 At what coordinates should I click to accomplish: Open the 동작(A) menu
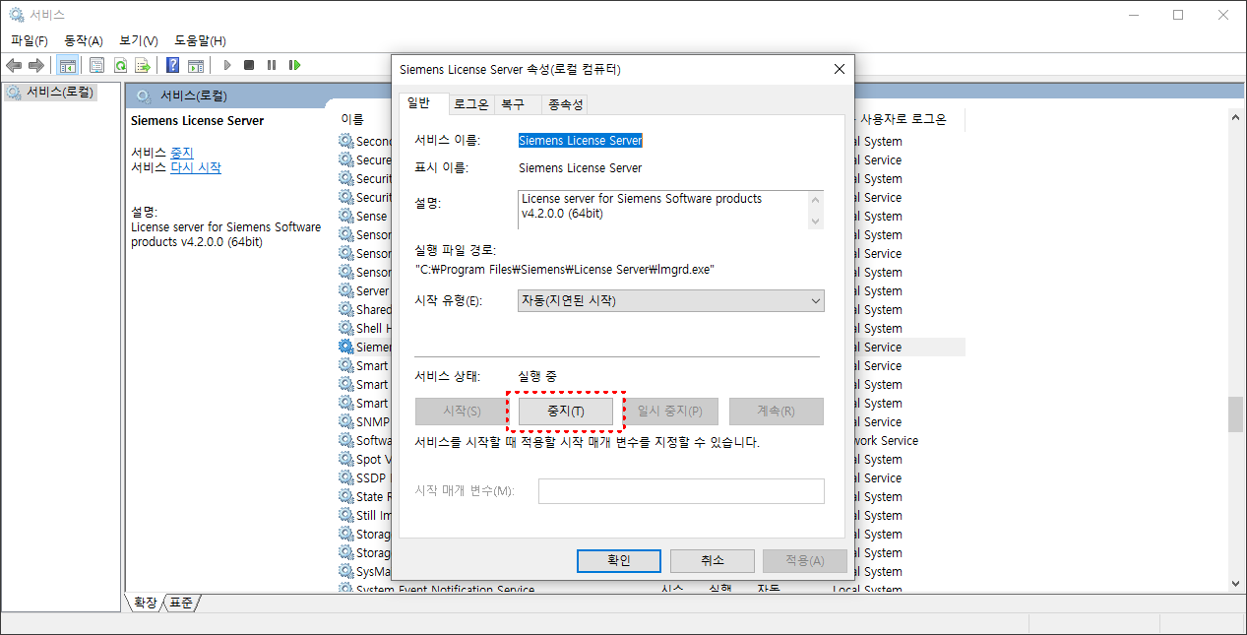(x=84, y=40)
